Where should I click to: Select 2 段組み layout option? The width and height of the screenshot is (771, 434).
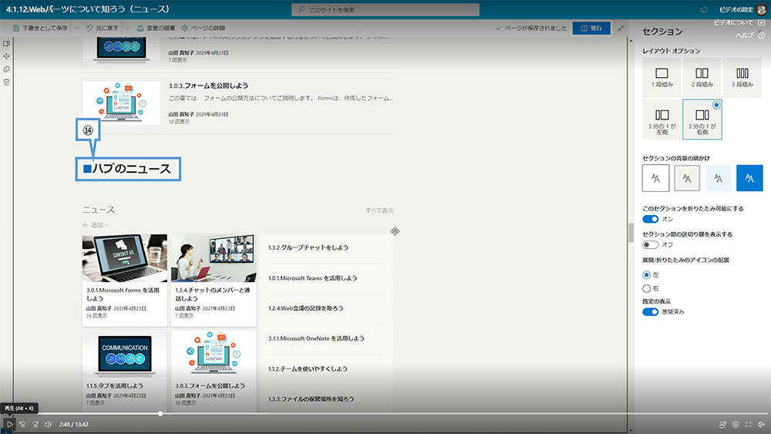[702, 77]
